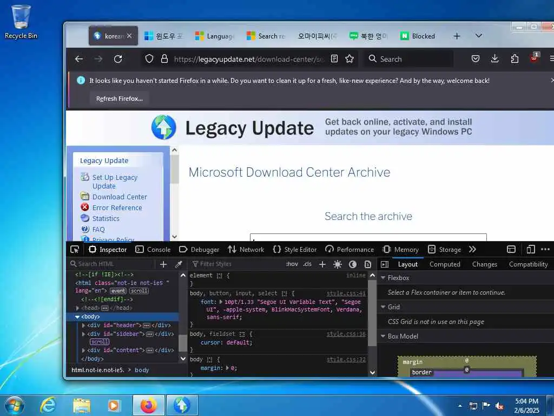
Task: Open devtools three-dots options menu
Action: click(x=545, y=249)
